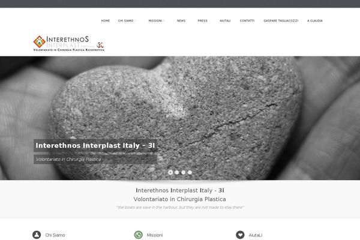The height and width of the screenshot is (240, 360).
Task: Go to the PRESS page
Action: coord(203,20)
